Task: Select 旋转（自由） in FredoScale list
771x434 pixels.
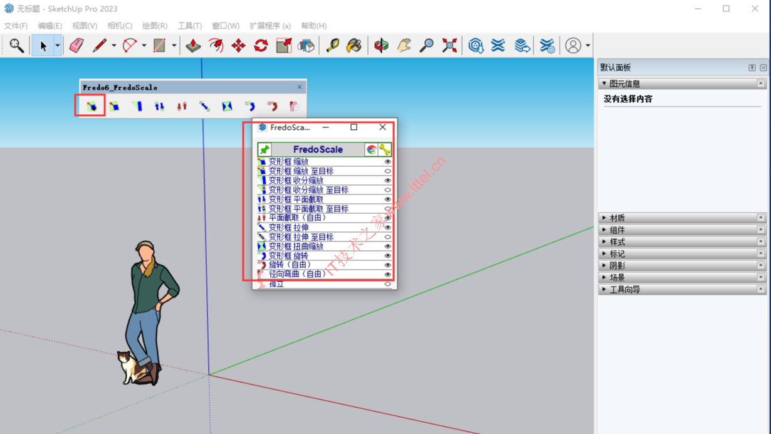Action: [325, 265]
